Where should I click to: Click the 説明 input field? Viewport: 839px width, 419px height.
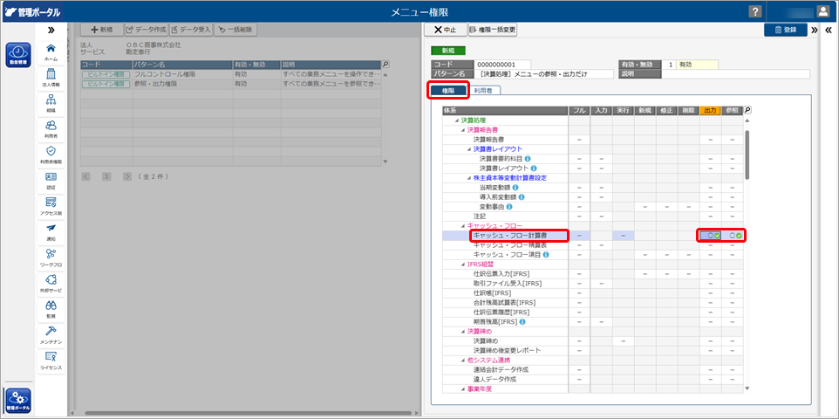[736, 74]
